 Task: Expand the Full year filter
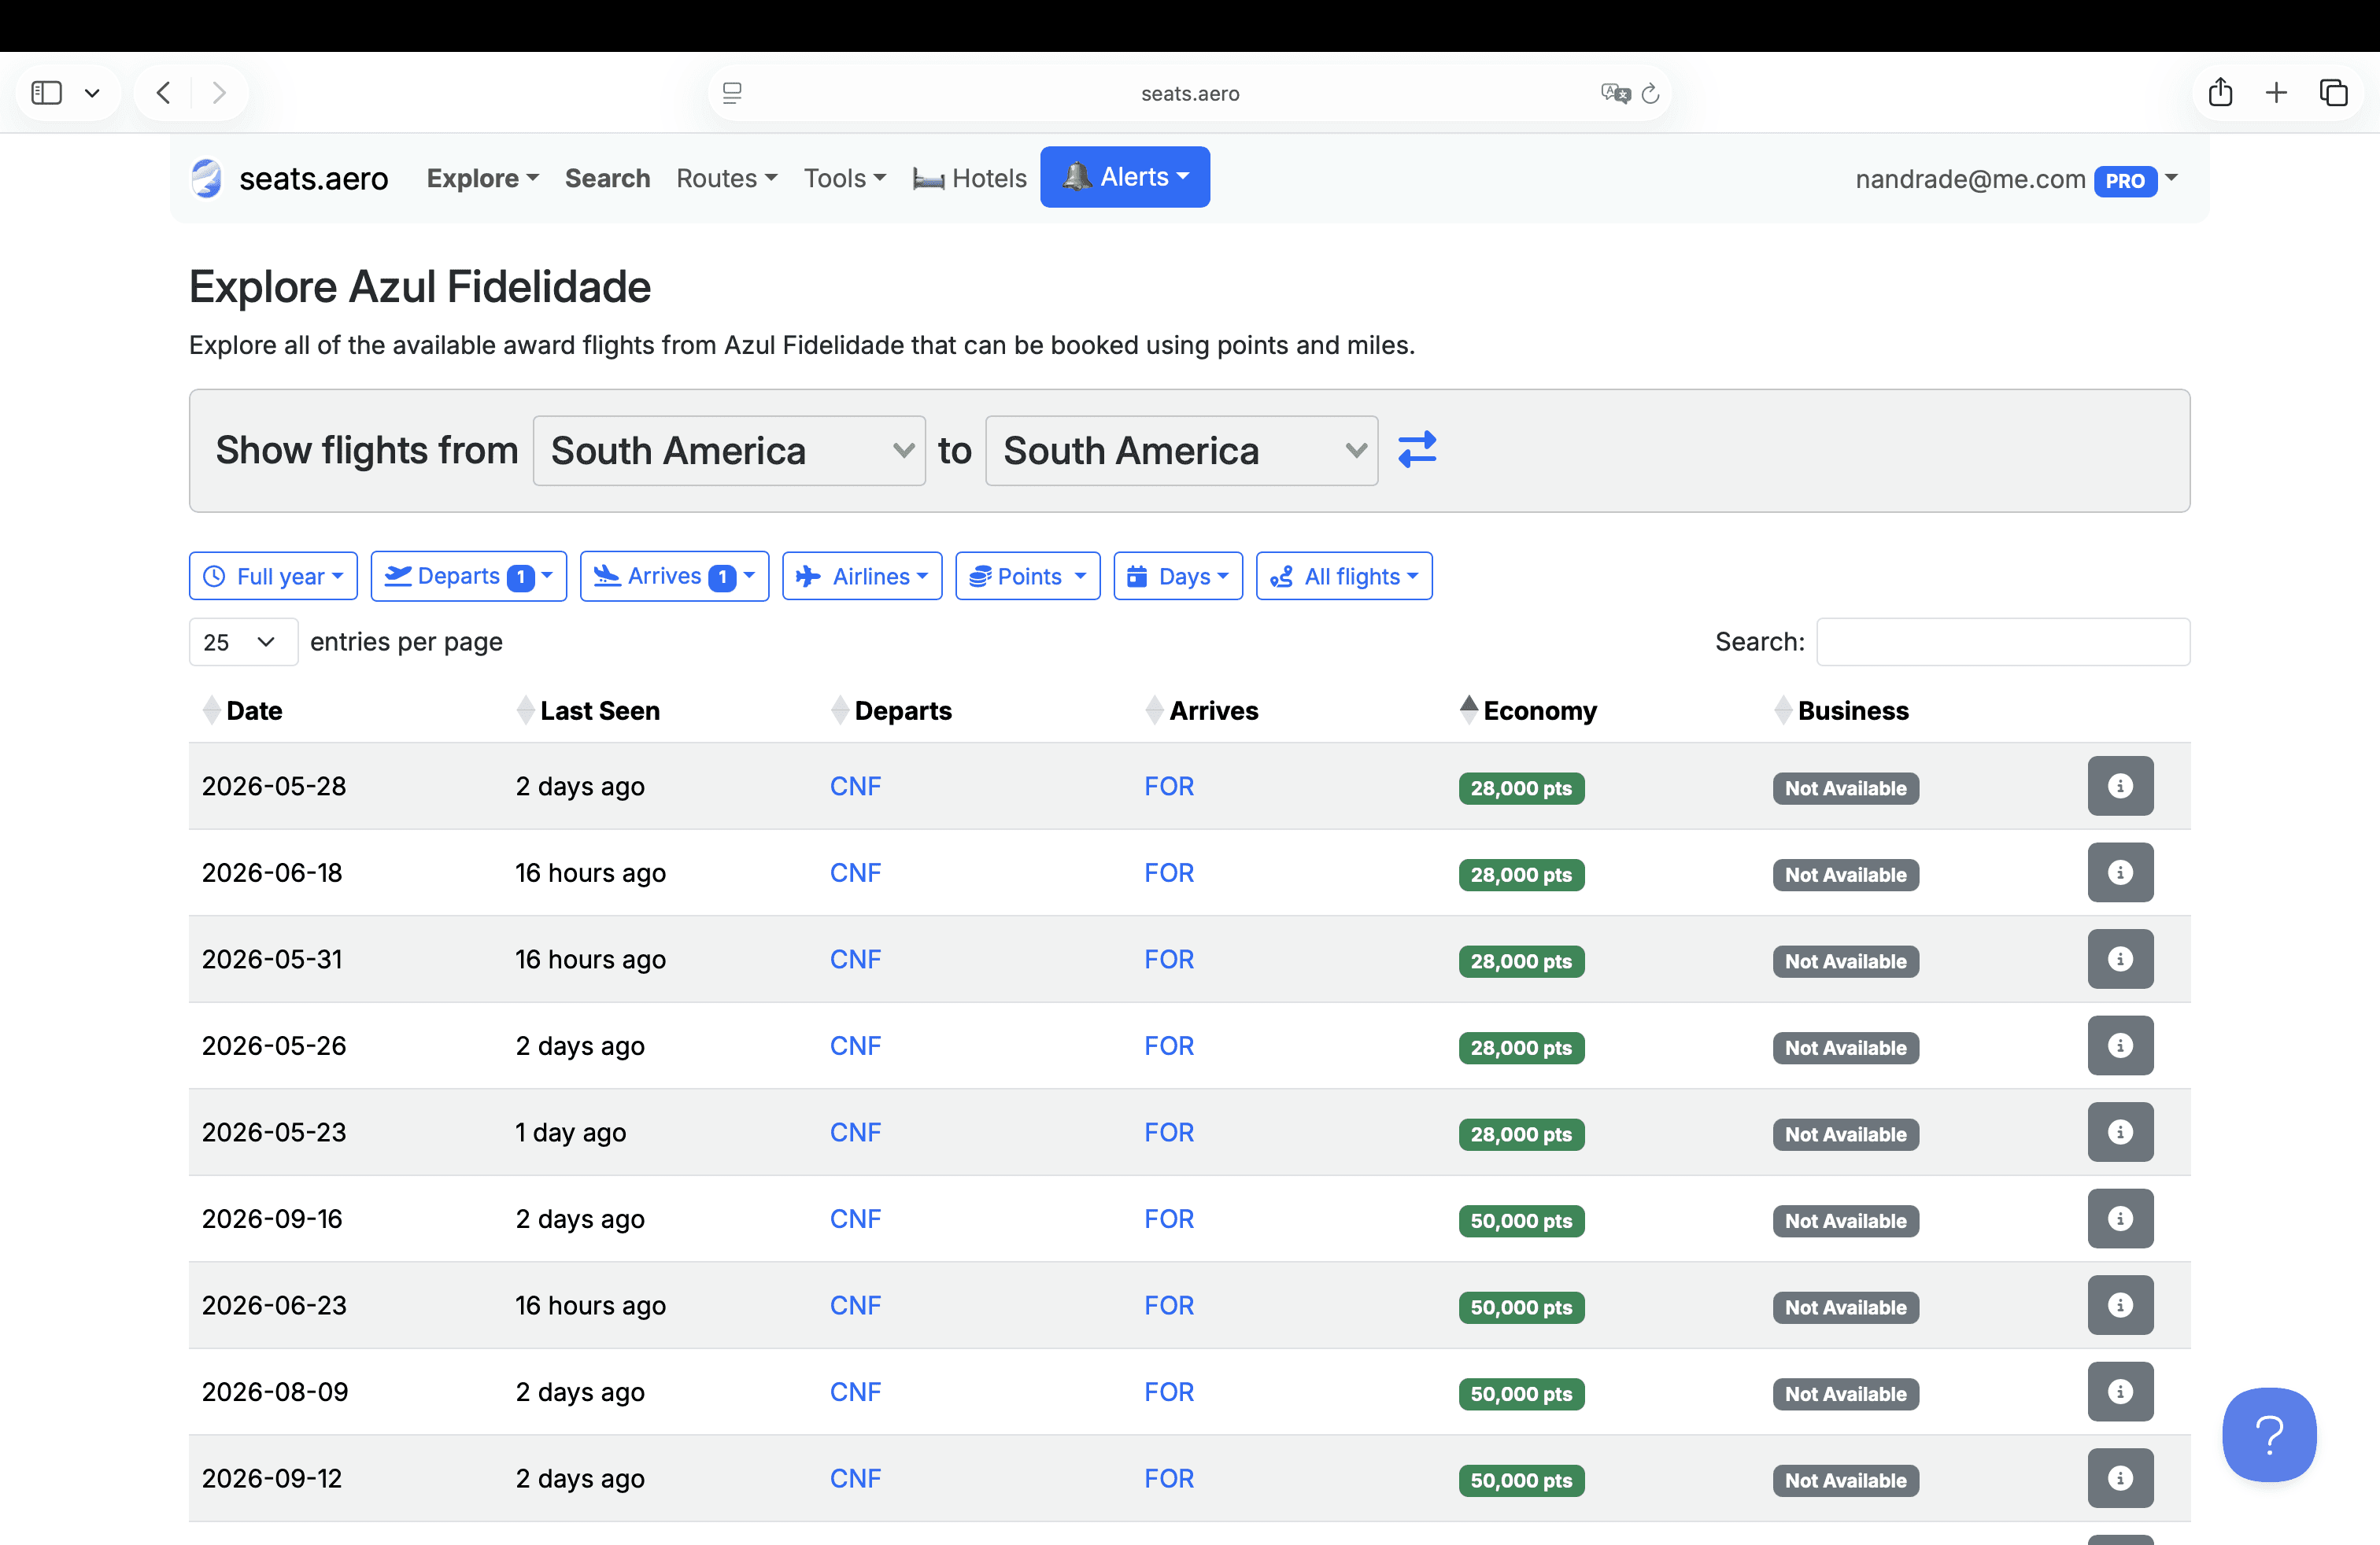pyautogui.click(x=273, y=577)
